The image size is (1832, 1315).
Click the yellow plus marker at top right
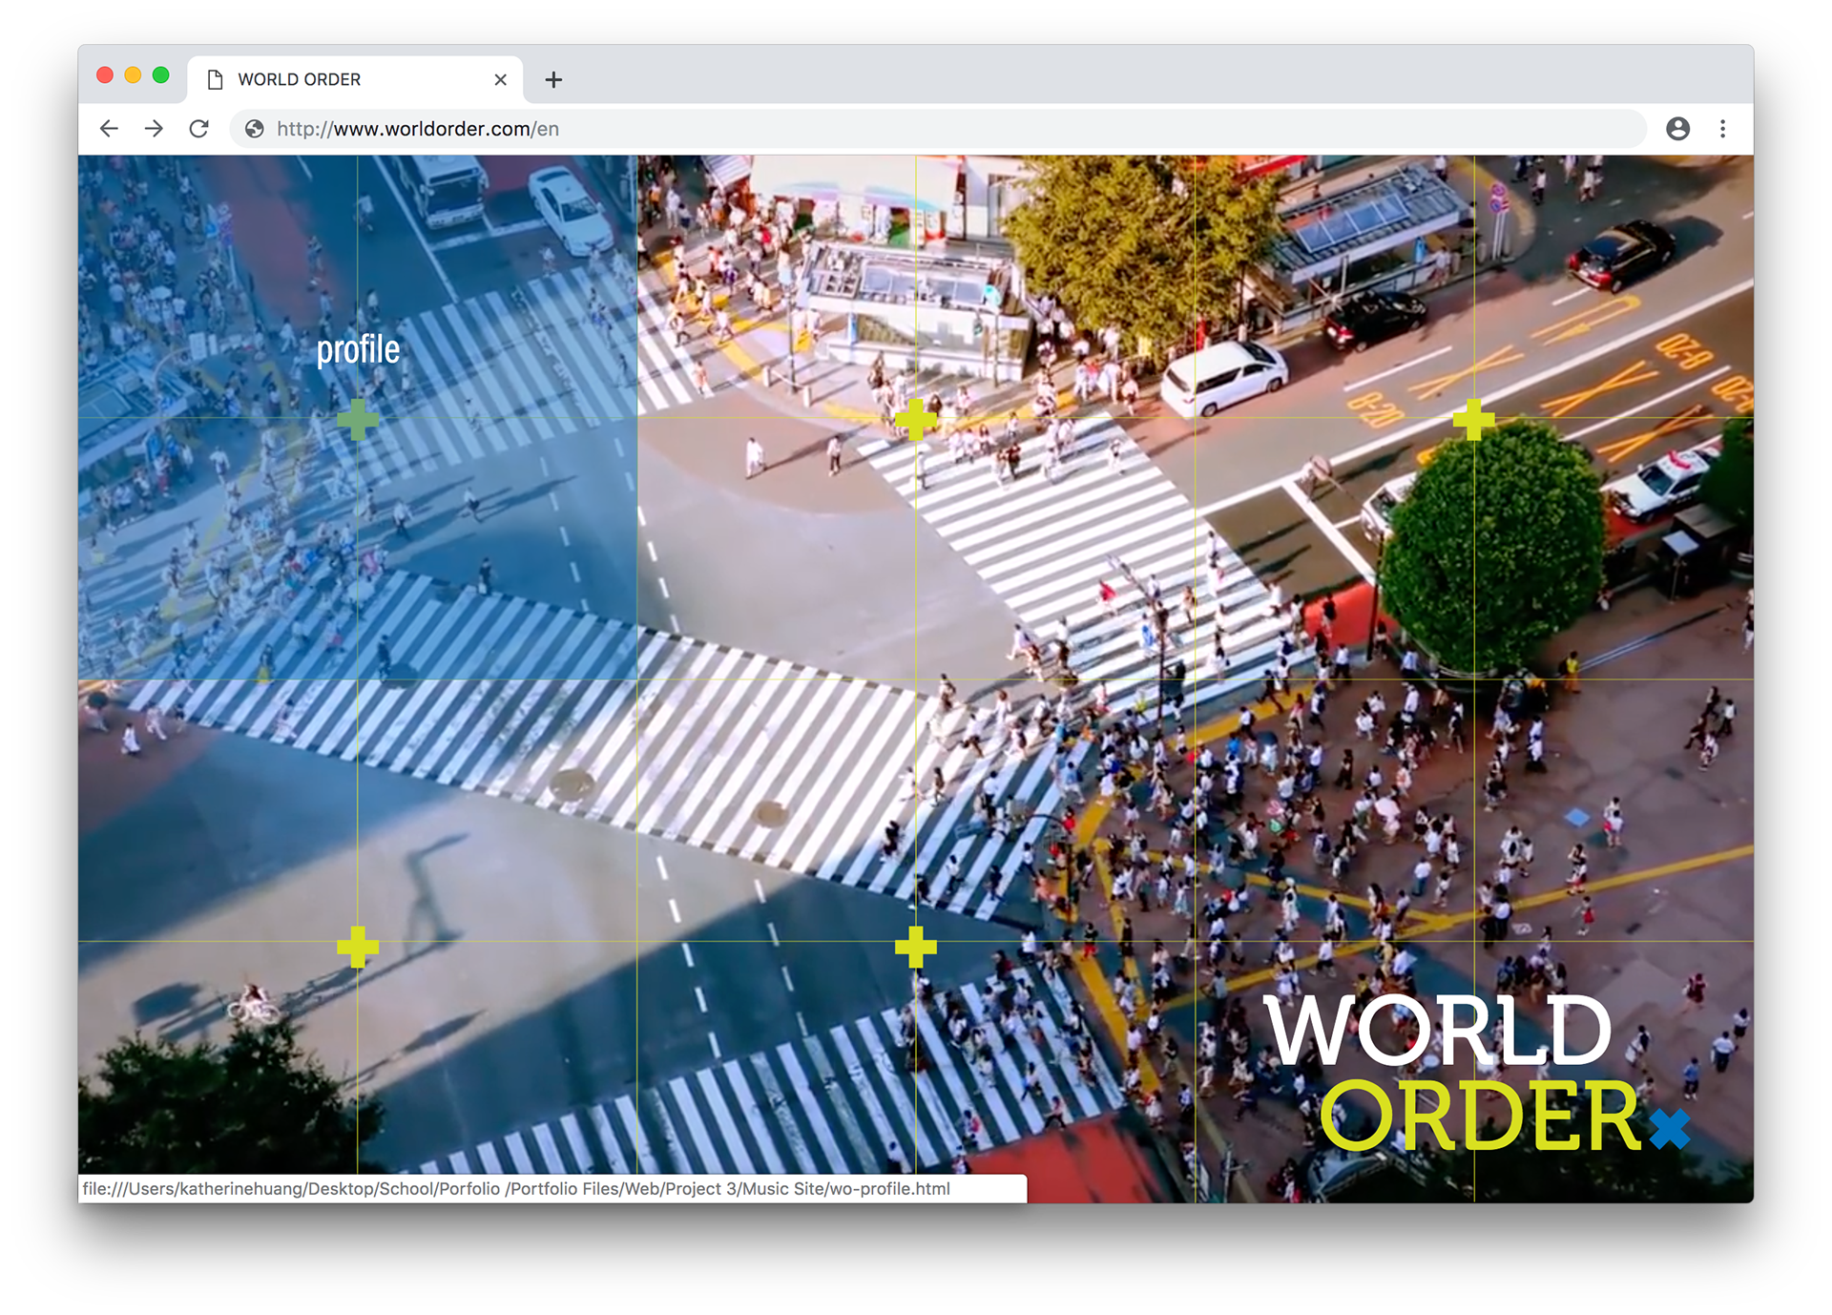[x=1474, y=420]
